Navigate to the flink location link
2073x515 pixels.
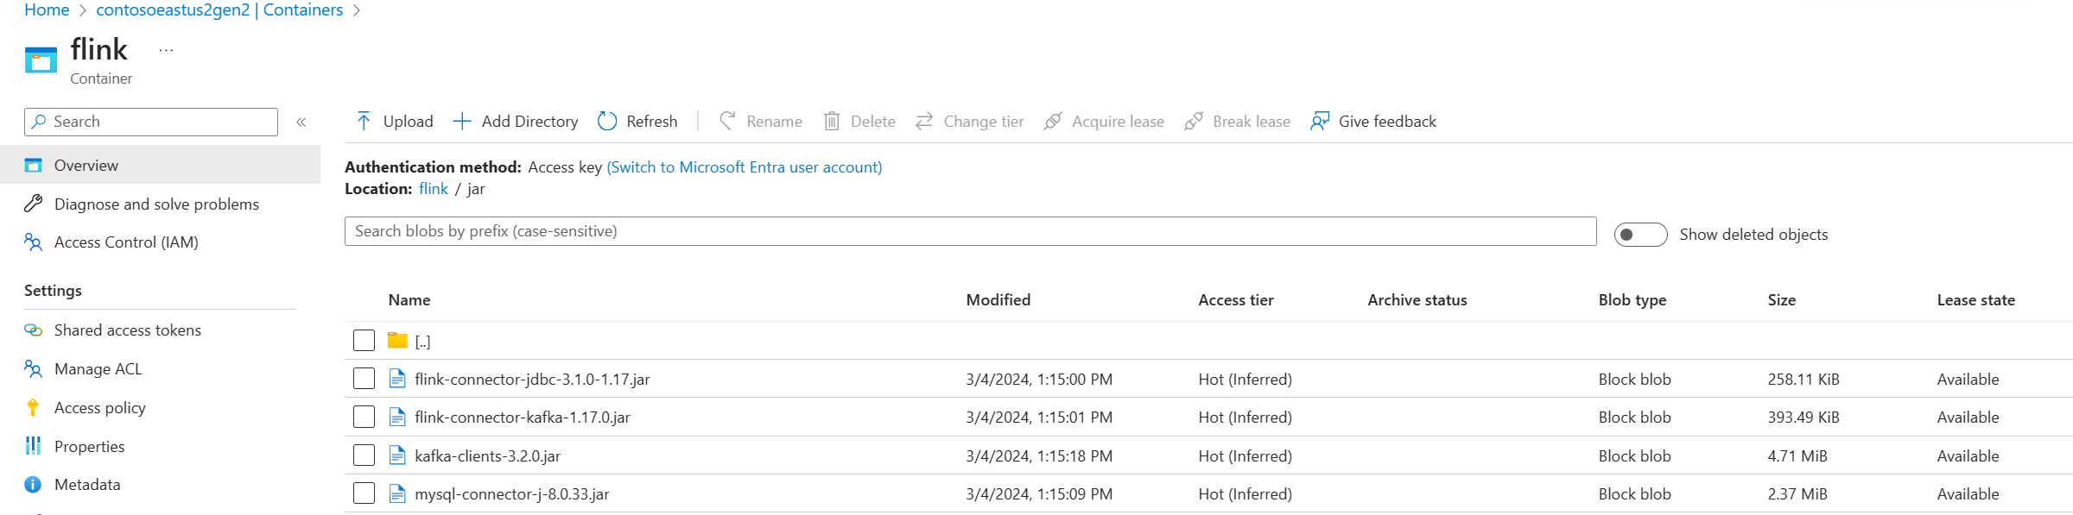tap(433, 189)
